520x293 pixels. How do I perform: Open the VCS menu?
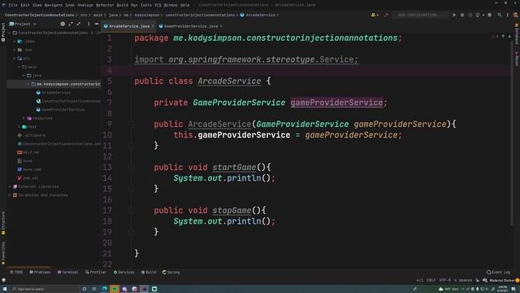pyautogui.click(x=158, y=5)
